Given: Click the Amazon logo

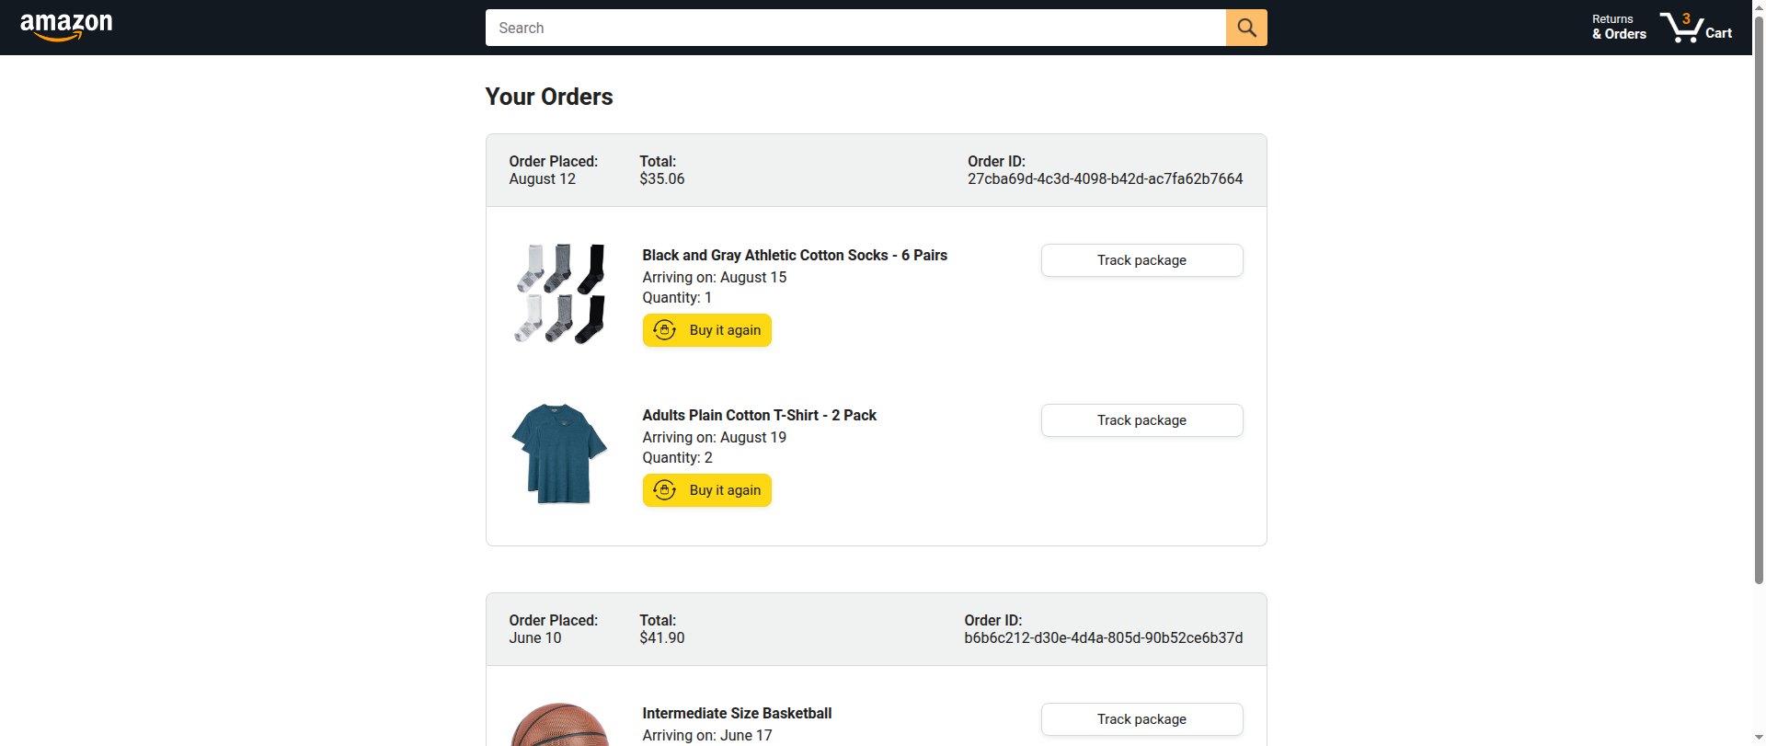Looking at the screenshot, I should coord(66,27).
